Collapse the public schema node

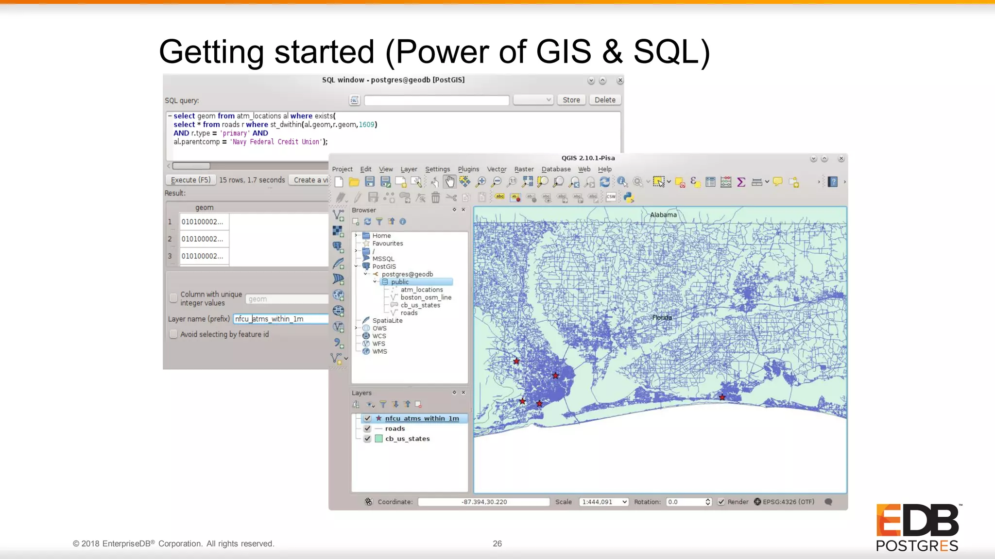click(x=375, y=282)
